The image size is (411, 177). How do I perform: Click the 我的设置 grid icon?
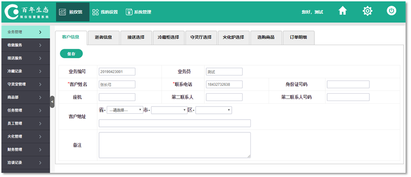coord(95,12)
